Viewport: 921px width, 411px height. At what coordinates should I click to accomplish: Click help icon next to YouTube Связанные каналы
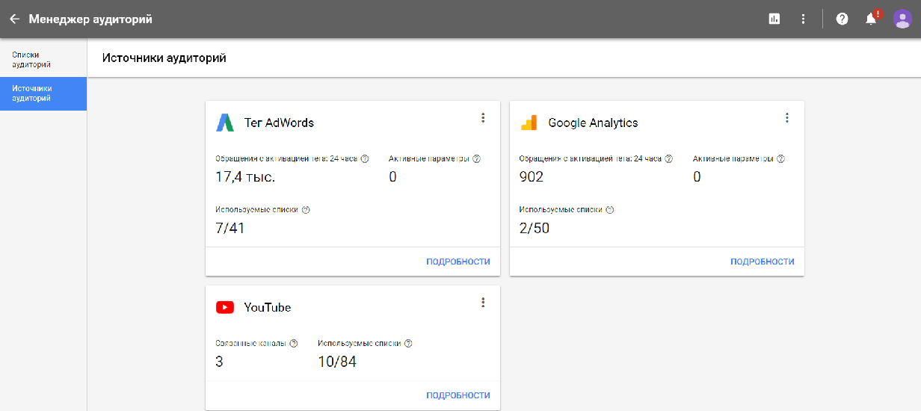coord(294,344)
